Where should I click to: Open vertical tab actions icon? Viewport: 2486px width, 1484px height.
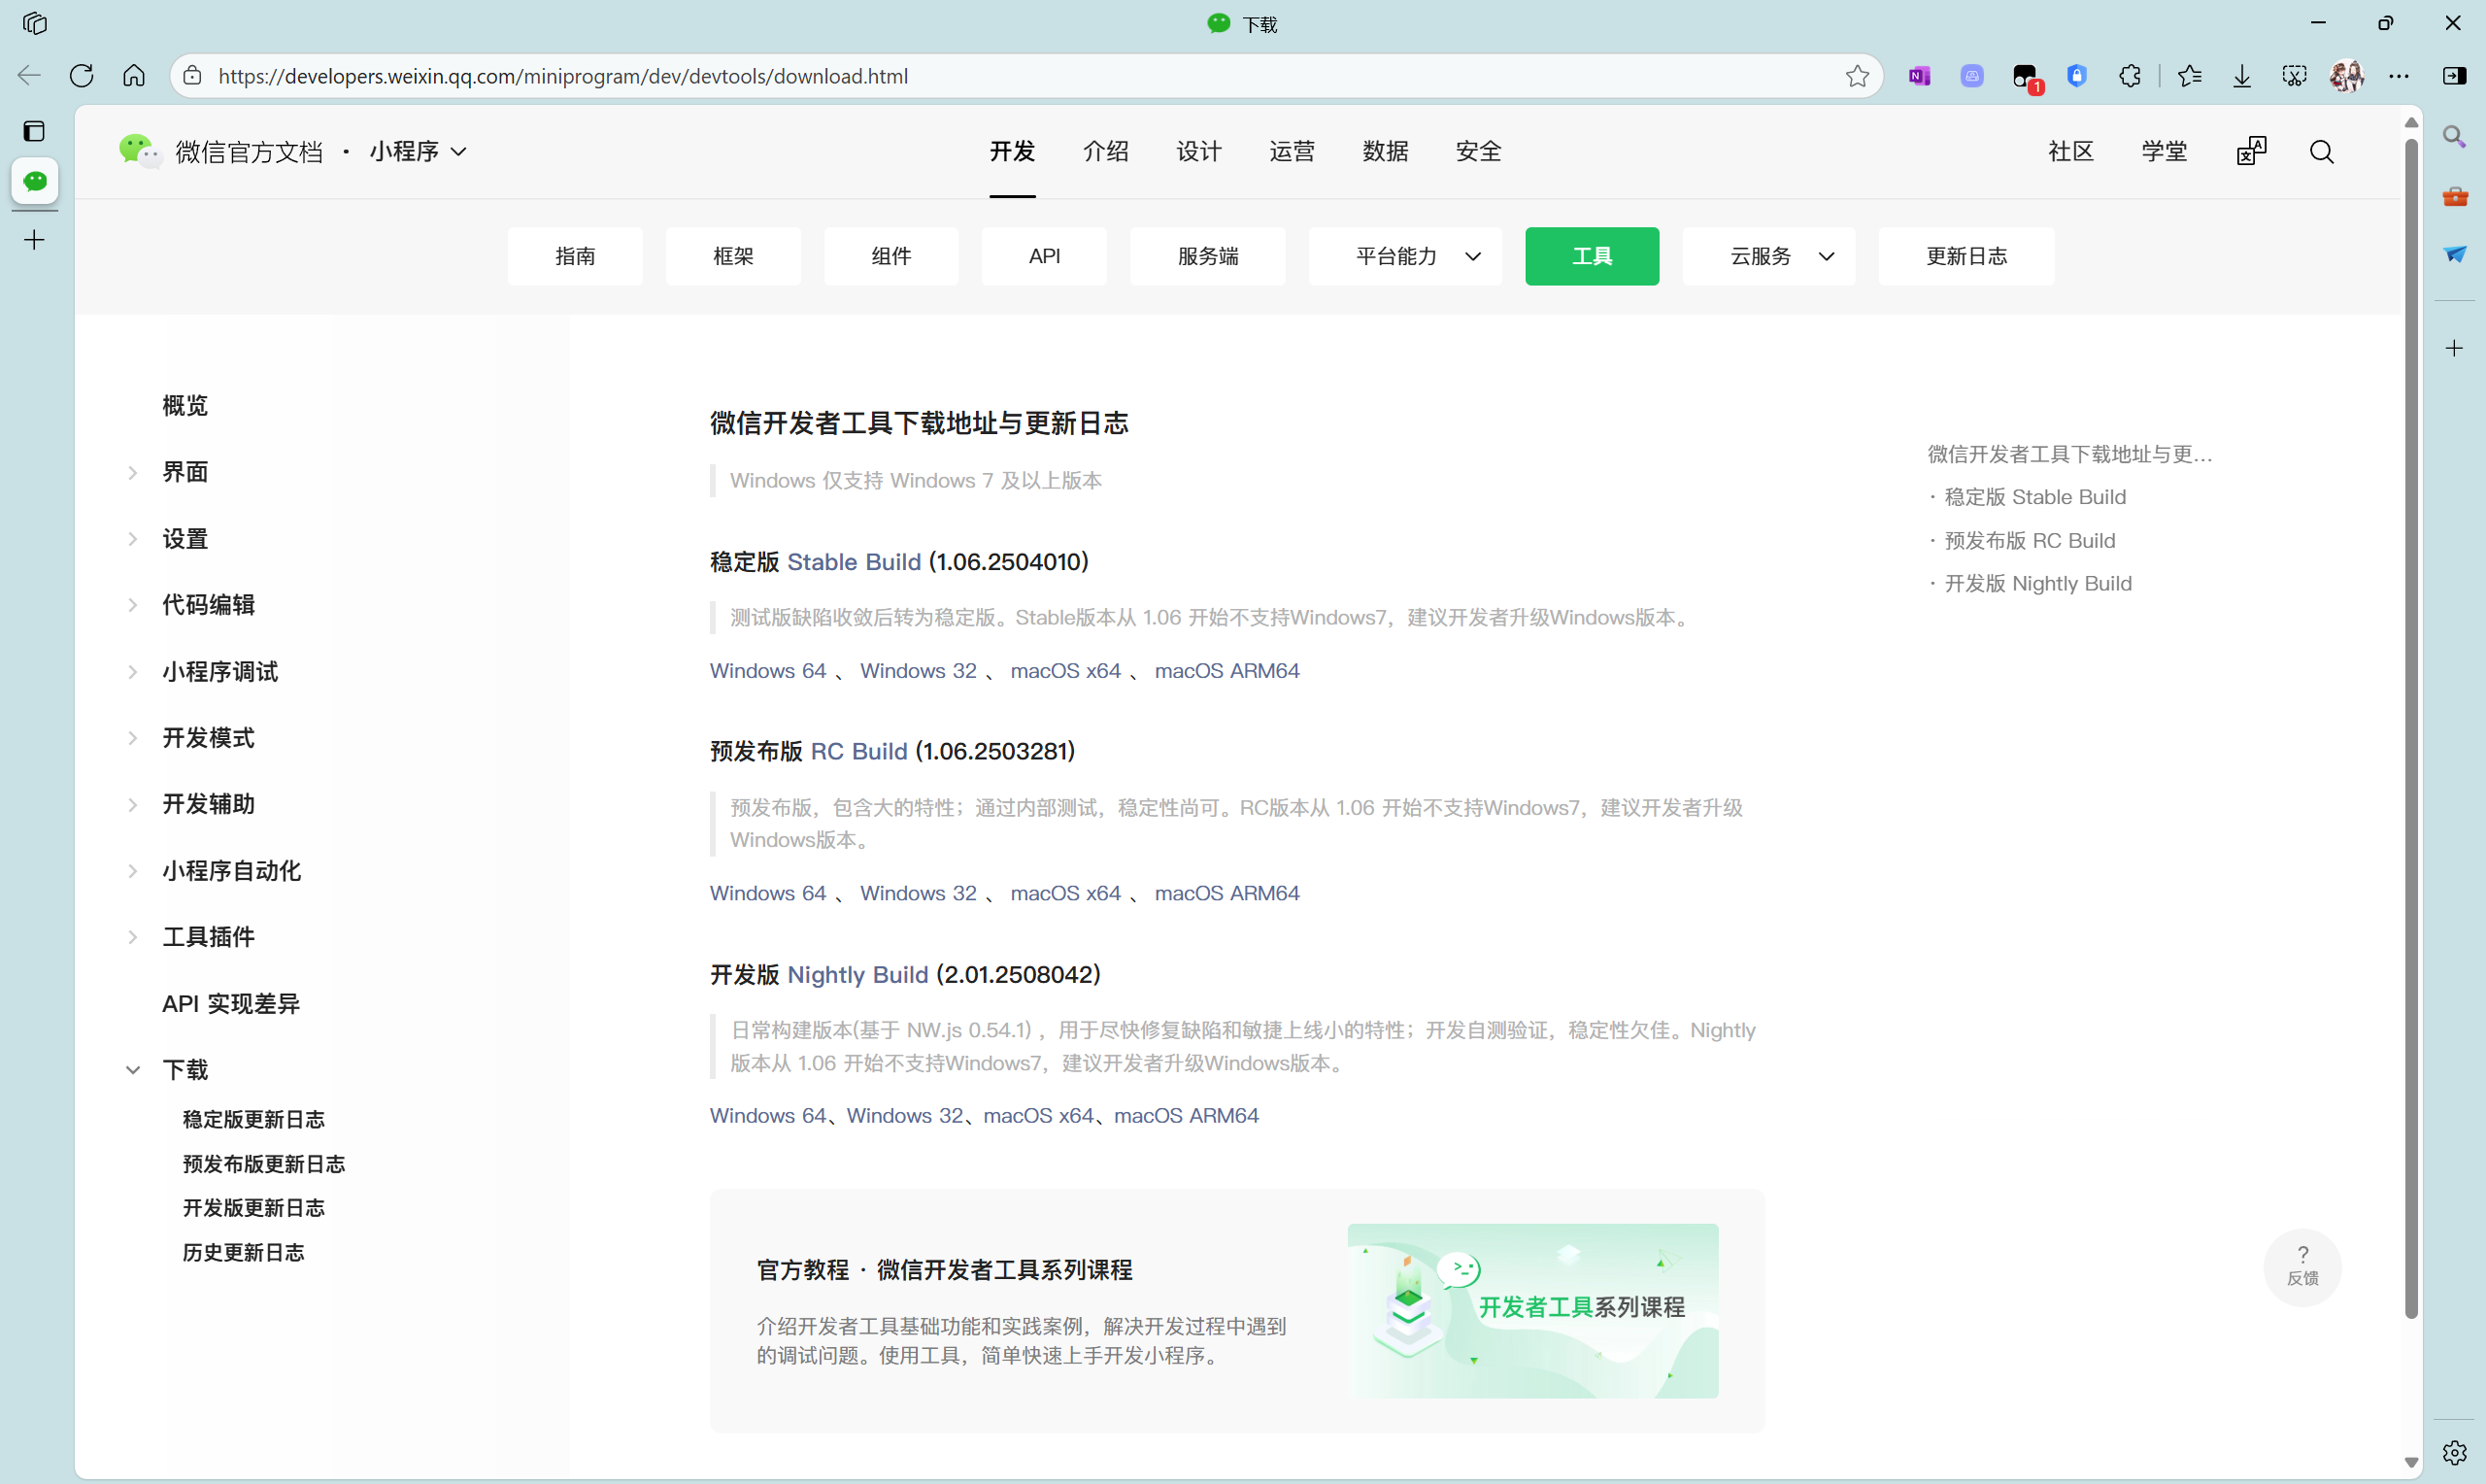click(35, 131)
